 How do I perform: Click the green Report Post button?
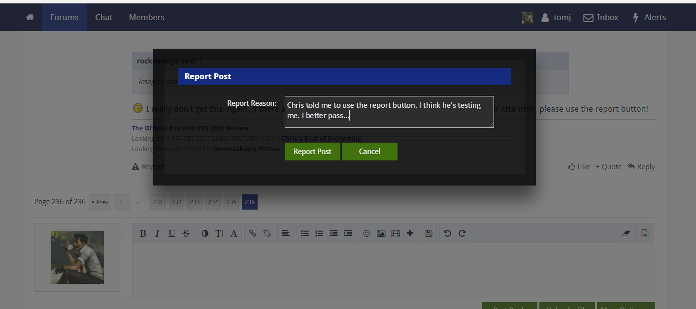[x=312, y=152]
